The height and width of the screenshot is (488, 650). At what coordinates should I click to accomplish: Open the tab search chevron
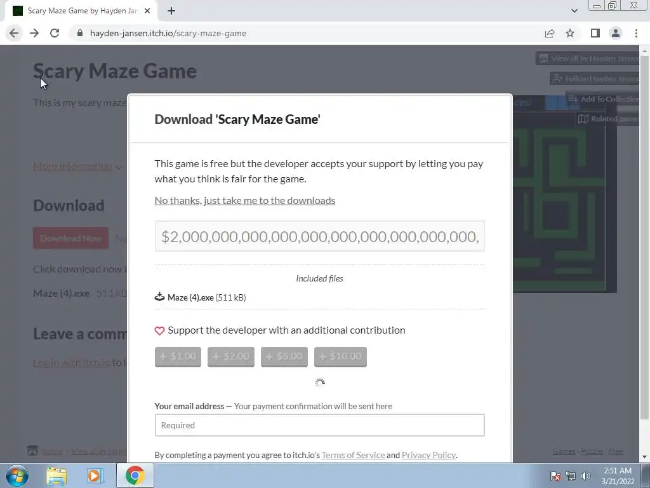click(x=574, y=11)
